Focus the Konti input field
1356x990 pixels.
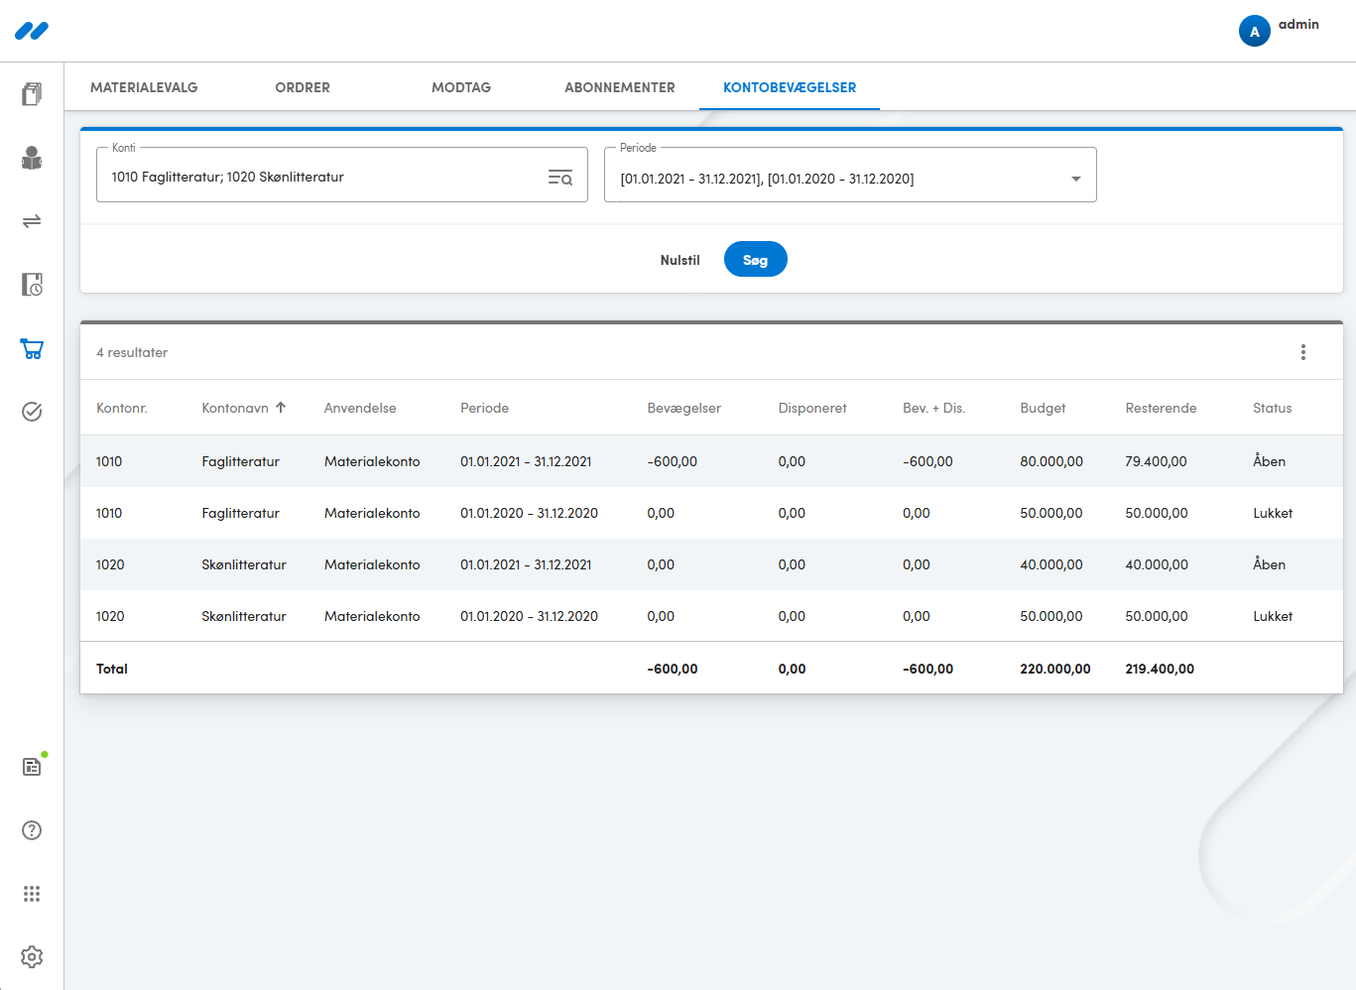[342, 175]
